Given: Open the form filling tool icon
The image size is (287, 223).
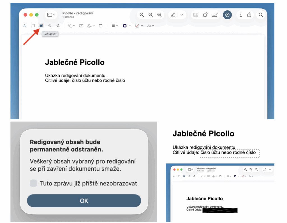Looking at the screenshot, I should point(215,15).
